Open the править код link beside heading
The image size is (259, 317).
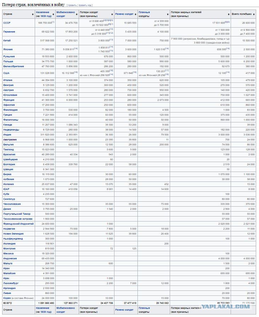tap(85, 5)
